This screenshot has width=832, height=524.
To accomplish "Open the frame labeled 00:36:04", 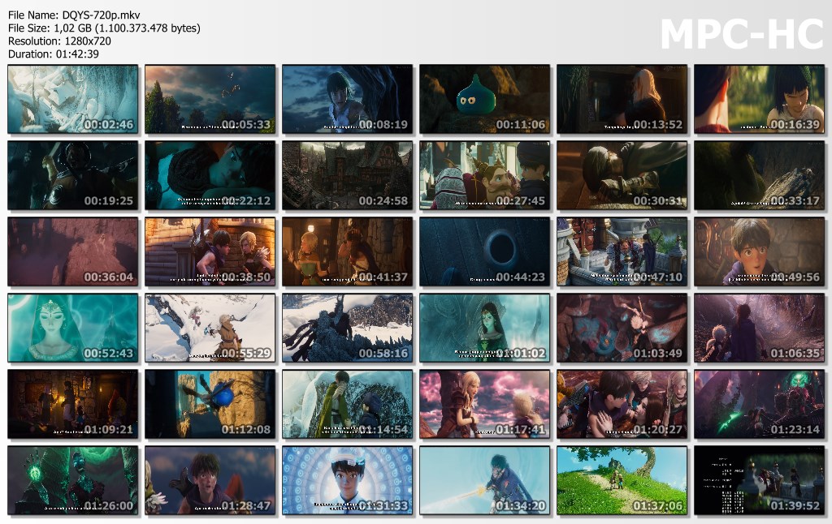I will point(72,251).
